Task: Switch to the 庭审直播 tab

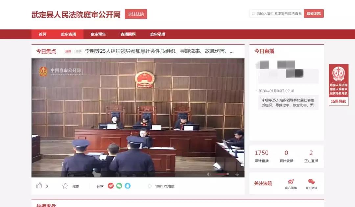Action: [x=68, y=34]
